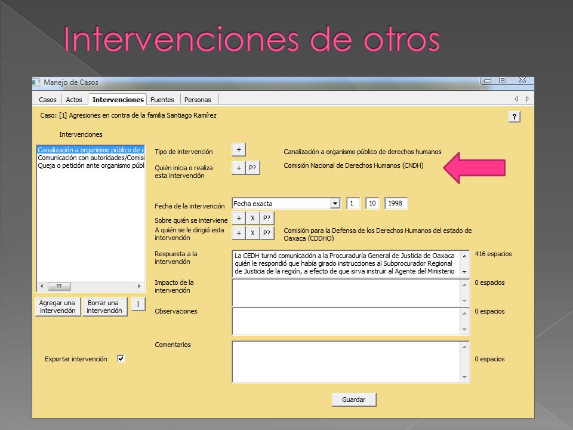Maximize the Manejo de Casos window
The width and height of the screenshot is (573, 430).
coord(503,80)
